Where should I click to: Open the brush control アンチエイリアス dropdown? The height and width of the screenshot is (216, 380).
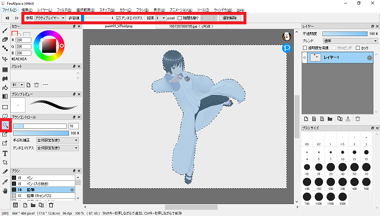coord(58,148)
